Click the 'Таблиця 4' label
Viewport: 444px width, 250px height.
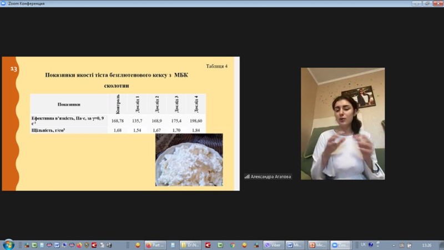216,66
